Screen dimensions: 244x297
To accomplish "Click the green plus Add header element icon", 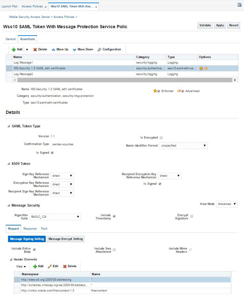I will [35, 266].
